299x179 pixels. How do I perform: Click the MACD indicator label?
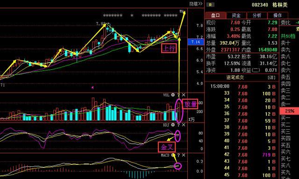click(x=165, y=155)
